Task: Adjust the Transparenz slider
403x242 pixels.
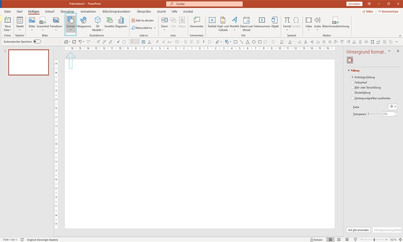Action: [x=374, y=114]
